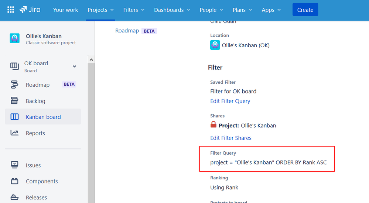Click the Shares 'Ollie's Kanban' text
The height and width of the screenshot is (203, 369).
259,125
